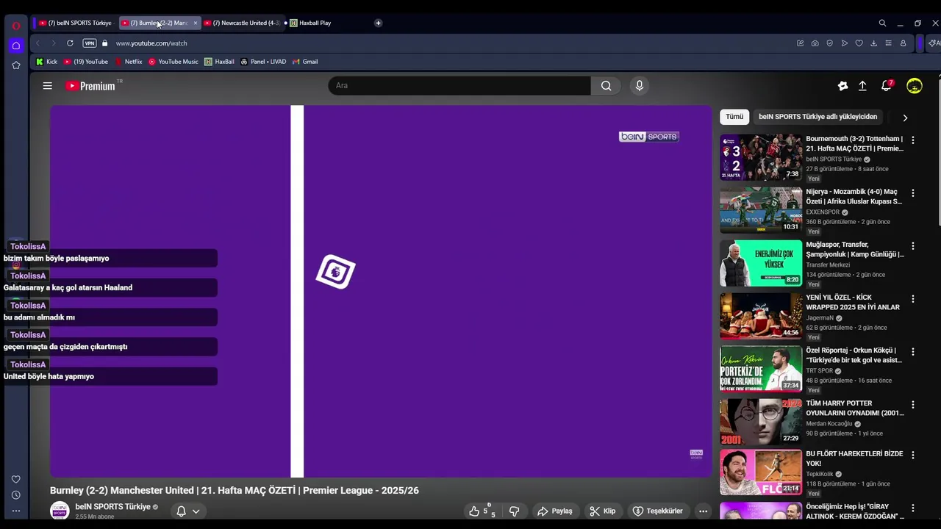
Task: Toggle the VPN badge in address bar
Action: (90, 43)
